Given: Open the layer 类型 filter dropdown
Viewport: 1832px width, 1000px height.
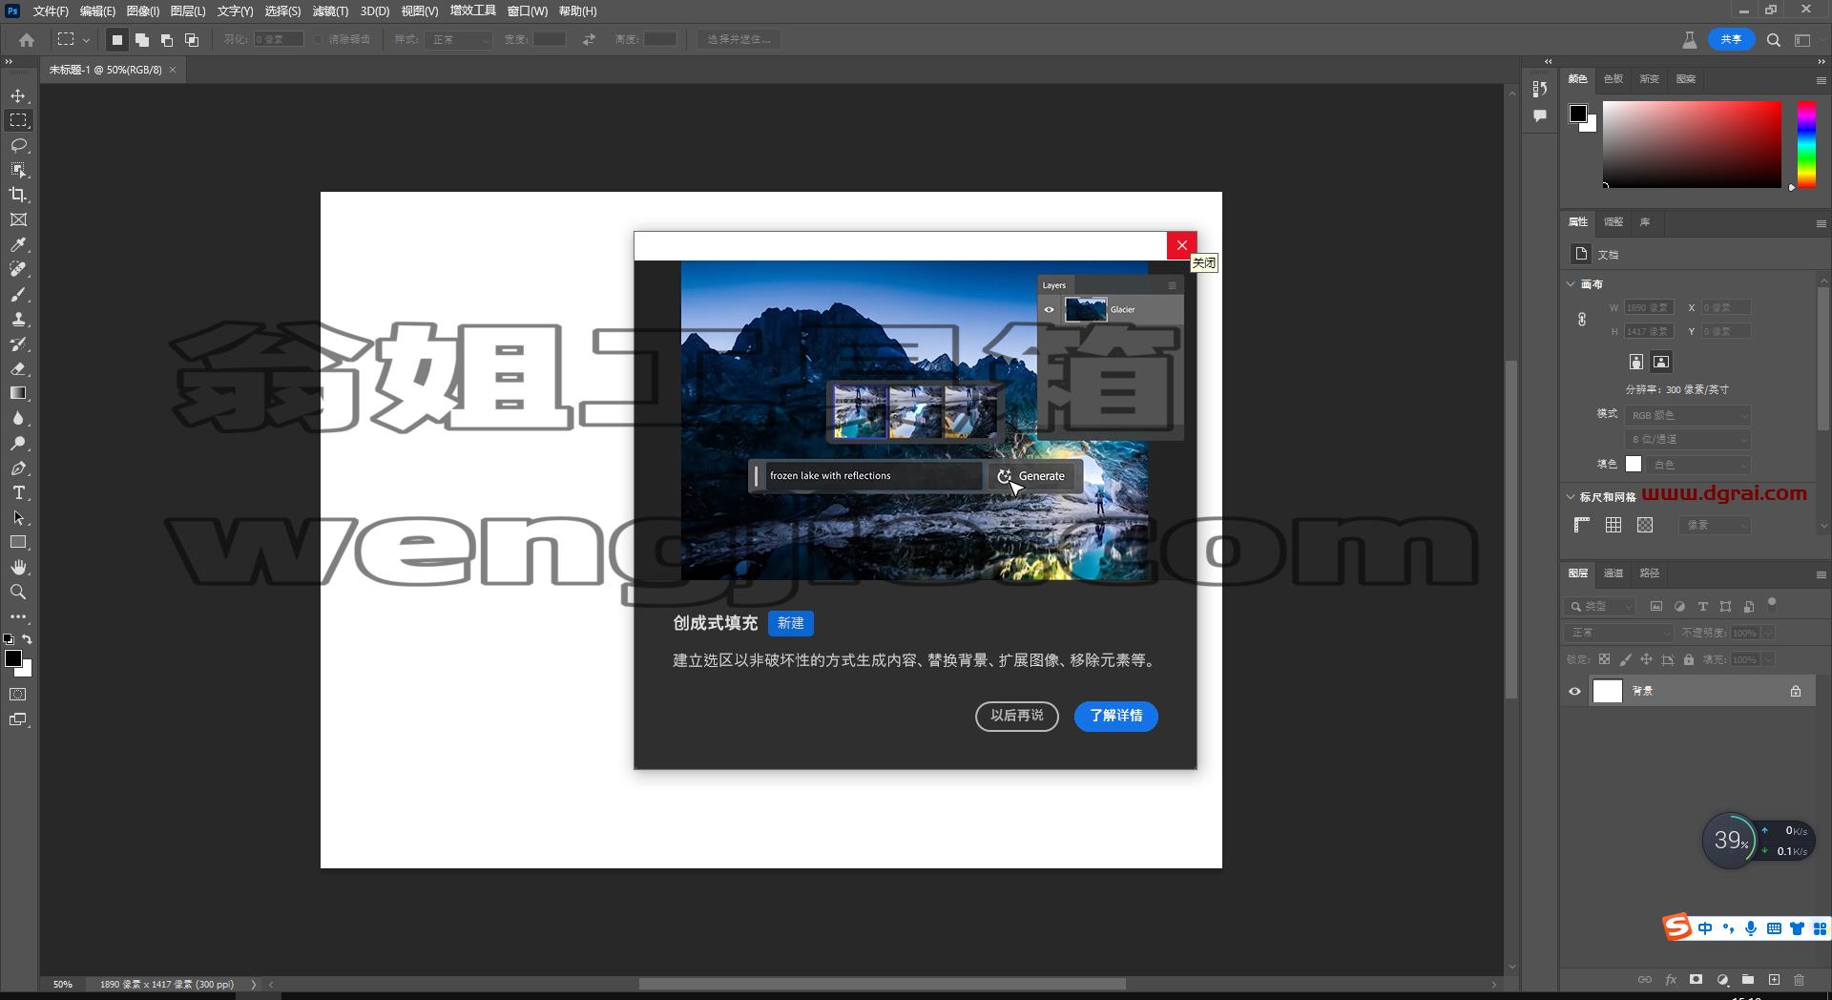Looking at the screenshot, I should click(1600, 606).
